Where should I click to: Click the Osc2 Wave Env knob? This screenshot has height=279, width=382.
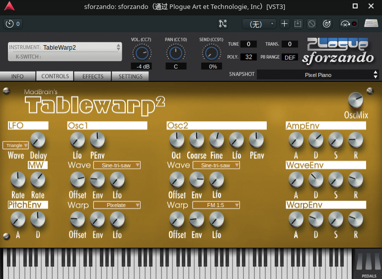click(x=197, y=180)
